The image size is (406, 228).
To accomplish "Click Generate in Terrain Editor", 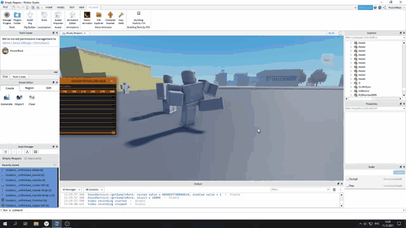I will (6, 100).
